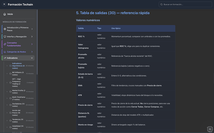Screen dimensions: 214x133
Task: Open Bill Williams (5 nodos)
Action: [x=18, y=74]
